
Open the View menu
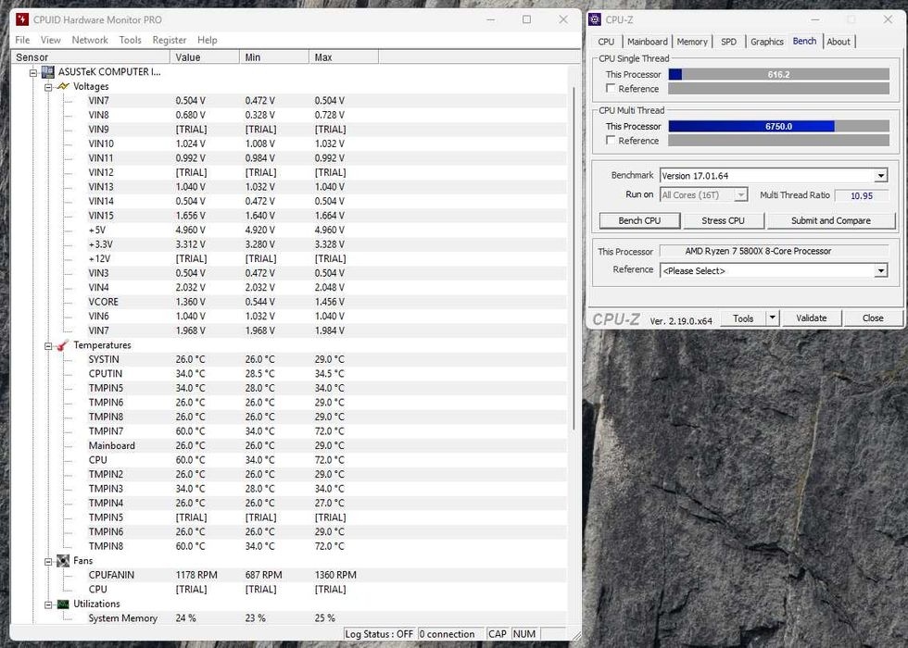pyautogui.click(x=50, y=40)
